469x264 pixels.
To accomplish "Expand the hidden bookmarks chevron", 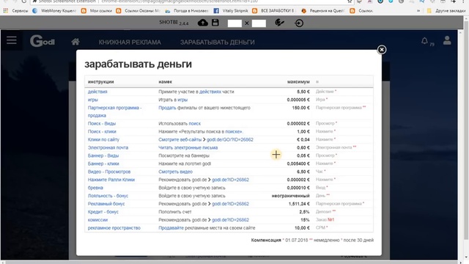I will coord(418,11).
